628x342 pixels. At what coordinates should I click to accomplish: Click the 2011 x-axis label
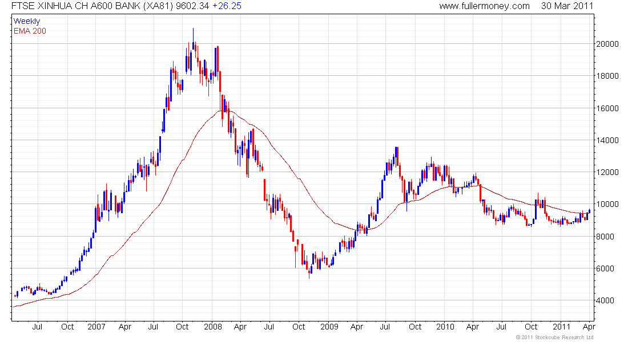561,327
